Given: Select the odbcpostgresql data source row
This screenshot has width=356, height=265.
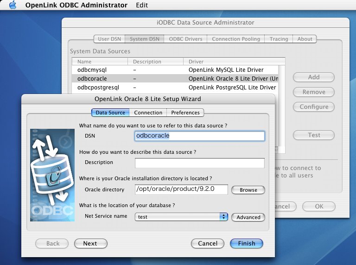Looking at the screenshot, I should (x=175, y=88).
